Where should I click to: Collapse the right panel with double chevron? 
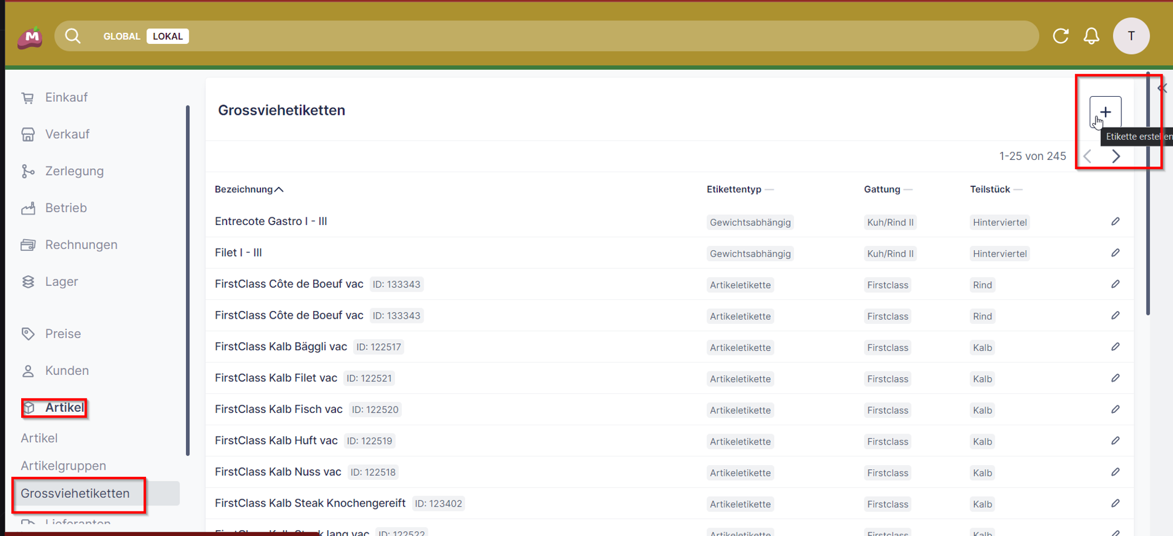(1162, 88)
